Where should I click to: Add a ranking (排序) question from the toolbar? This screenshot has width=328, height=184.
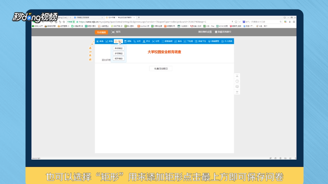coord(178,41)
